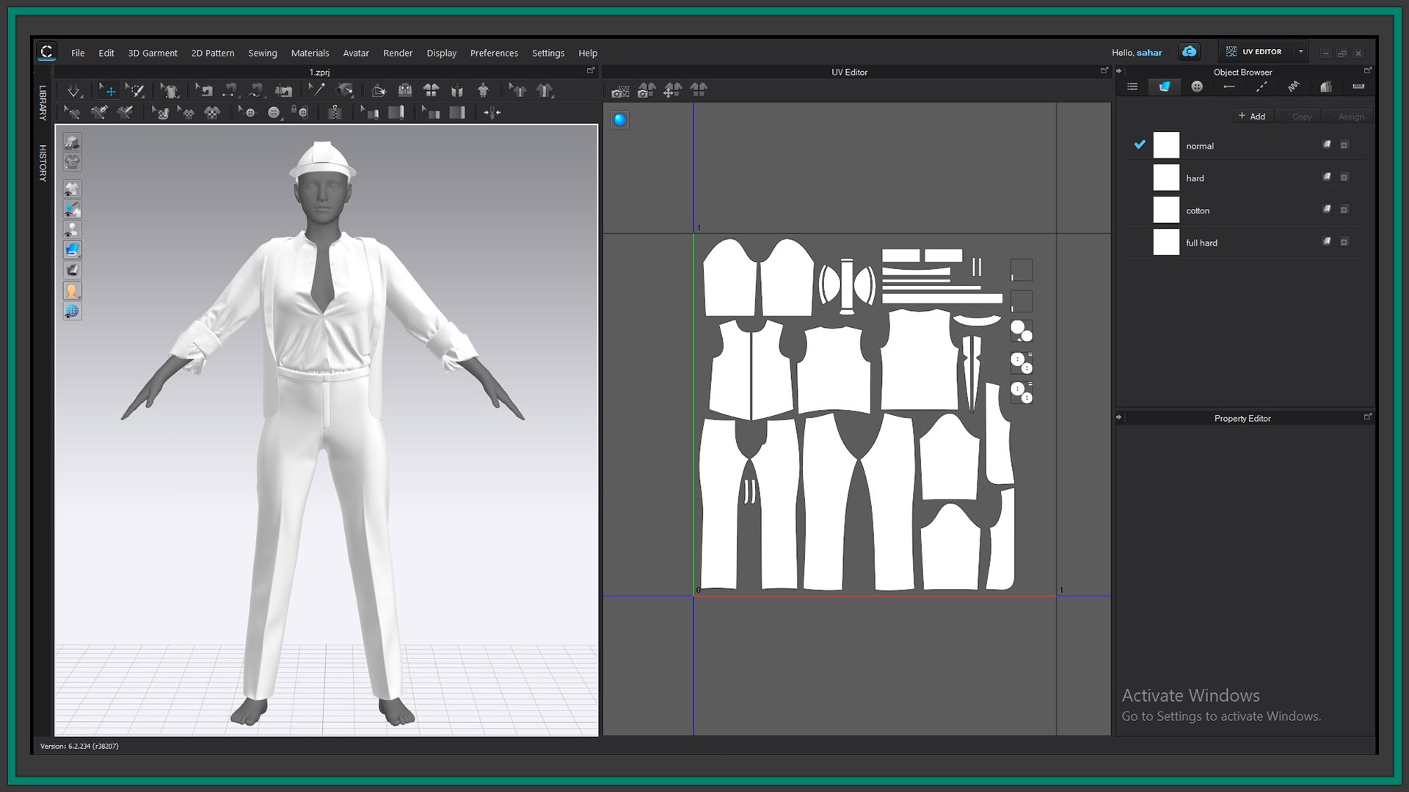Toggle blue garment render style icon
1409x792 pixels.
72,250
